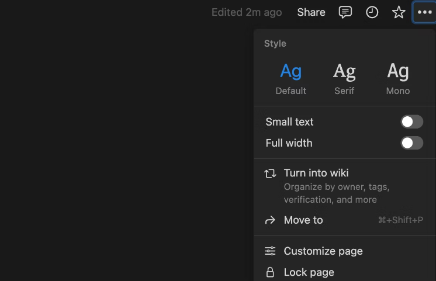Select the Default font style
The image size is (436, 281).
pyautogui.click(x=291, y=79)
